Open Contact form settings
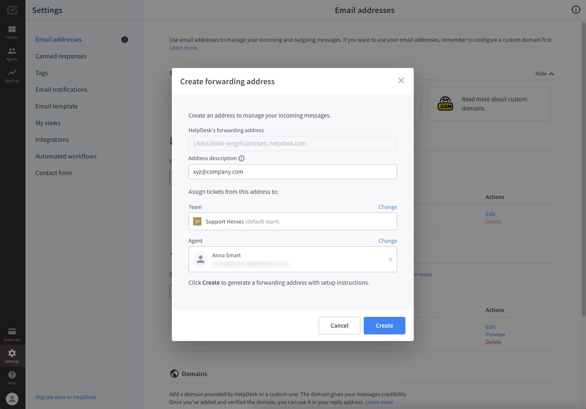Image resolution: width=586 pixels, height=409 pixels. pyautogui.click(x=53, y=173)
